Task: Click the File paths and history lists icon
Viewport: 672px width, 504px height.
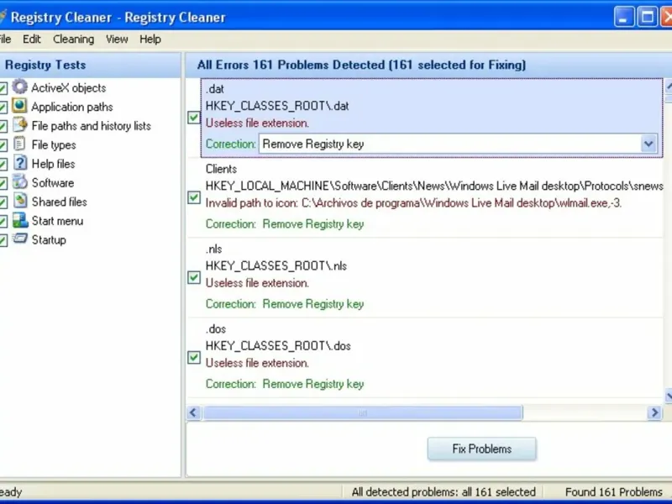Action: pos(19,125)
